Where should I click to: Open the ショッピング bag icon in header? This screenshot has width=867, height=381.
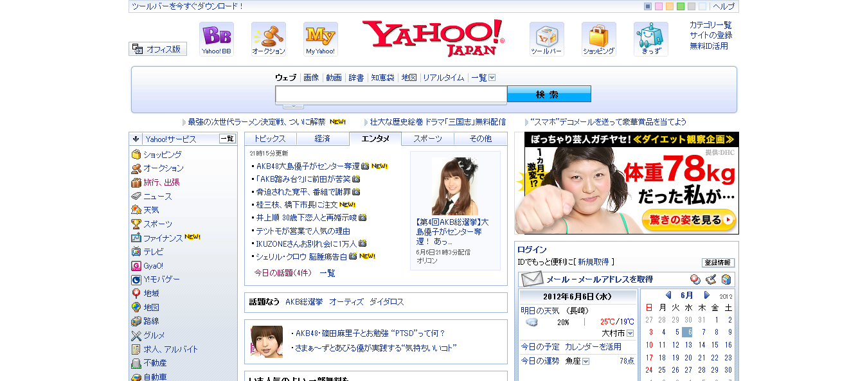click(598, 39)
